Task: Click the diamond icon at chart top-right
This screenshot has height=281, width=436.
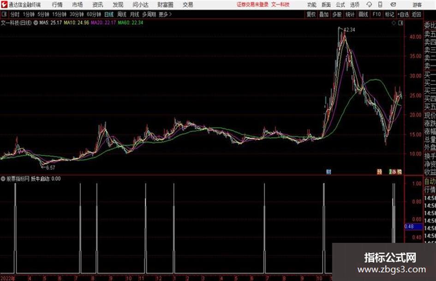Action: coord(394,23)
